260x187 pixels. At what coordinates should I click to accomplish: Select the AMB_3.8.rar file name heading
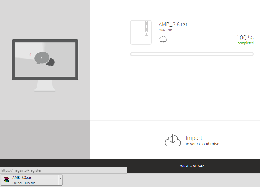click(x=173, y=24)
